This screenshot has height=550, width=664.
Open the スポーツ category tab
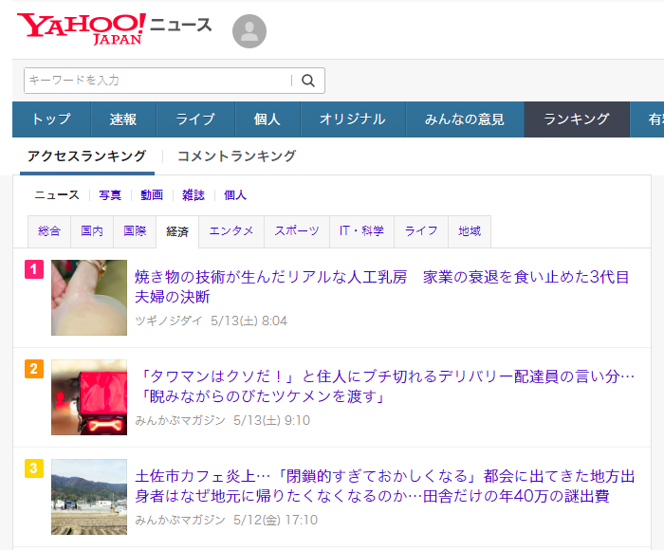click(x=297, y=231)
